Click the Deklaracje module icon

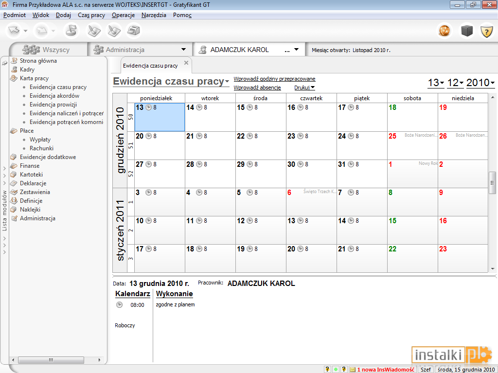pyautogui.click(x=14, y=183)
